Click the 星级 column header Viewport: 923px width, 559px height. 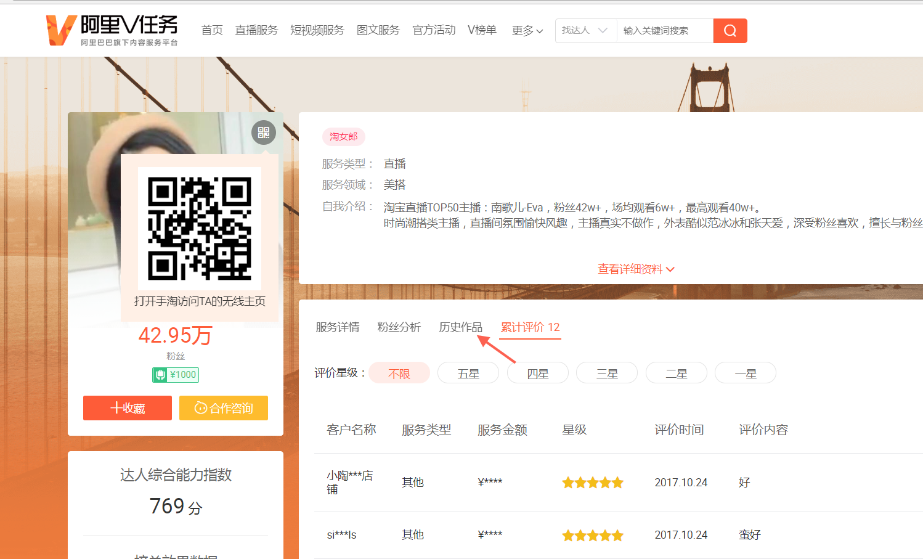574,430
